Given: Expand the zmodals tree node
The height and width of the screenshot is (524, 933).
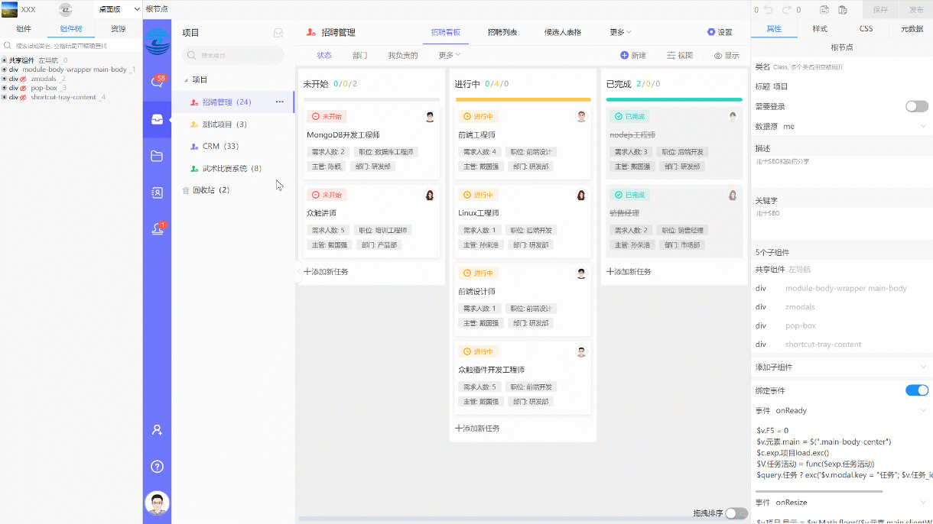Looking at the screenshot, I should 4,79.
